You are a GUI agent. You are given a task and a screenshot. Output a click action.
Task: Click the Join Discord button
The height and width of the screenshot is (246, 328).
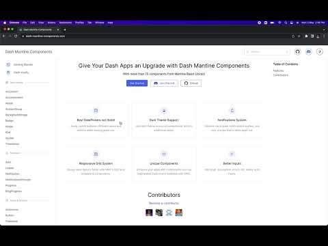164,83
